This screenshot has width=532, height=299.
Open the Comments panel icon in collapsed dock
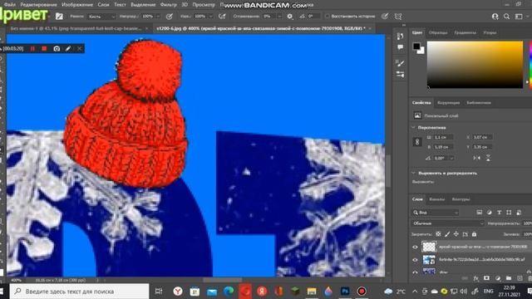(x=400, y=47)
